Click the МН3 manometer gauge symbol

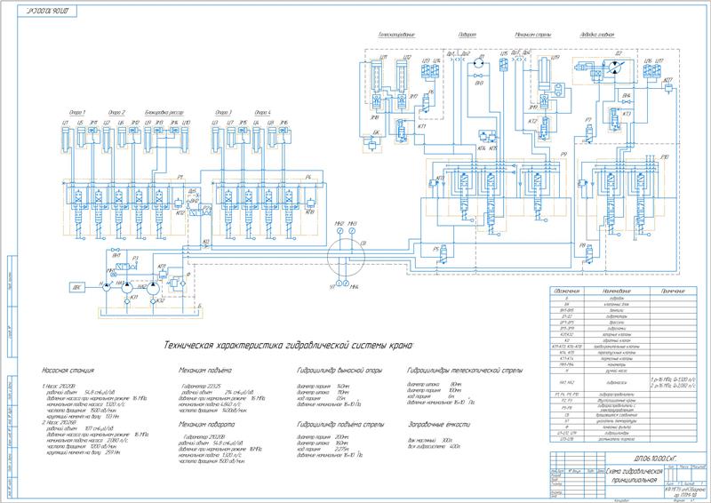point(352,231)
